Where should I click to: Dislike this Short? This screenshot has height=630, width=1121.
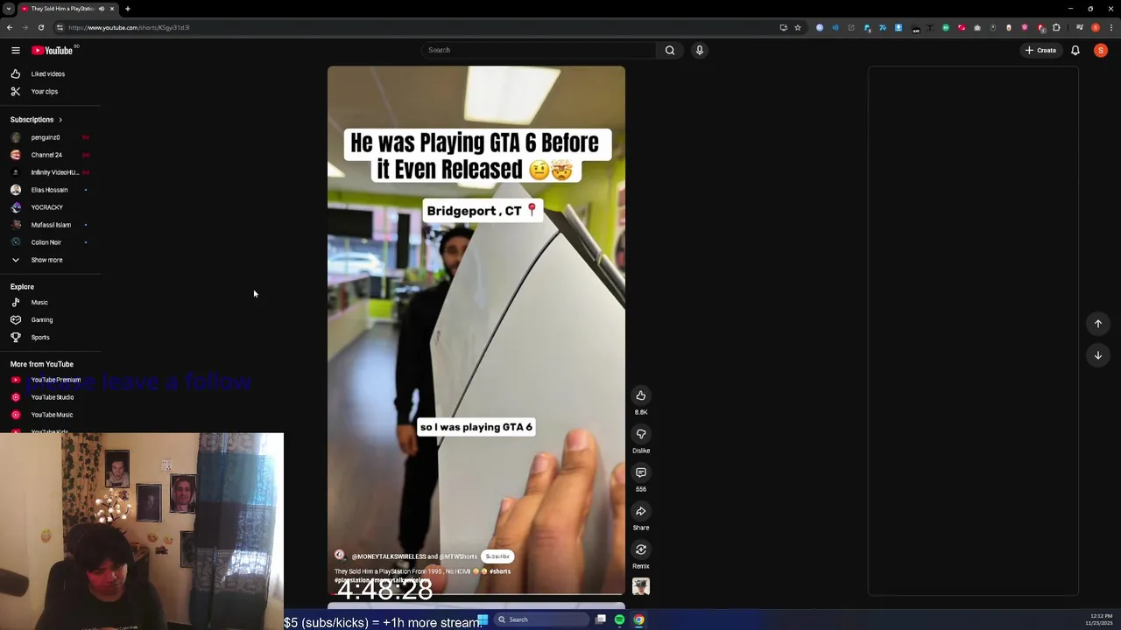click(641, 434)
